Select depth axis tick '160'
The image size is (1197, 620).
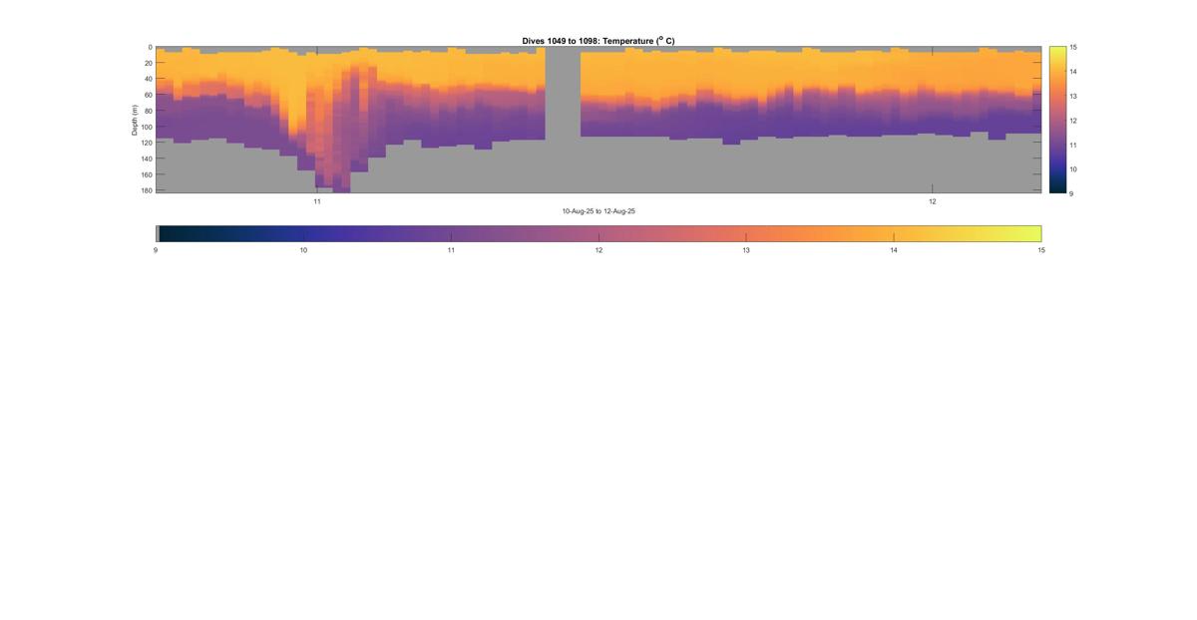[x=146, y=174]
